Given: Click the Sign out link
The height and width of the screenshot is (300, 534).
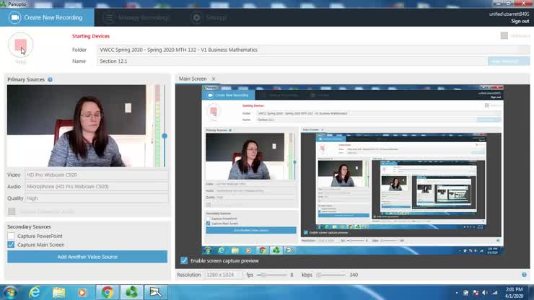Looking at the screenshot, I should [x=520, y=21].
